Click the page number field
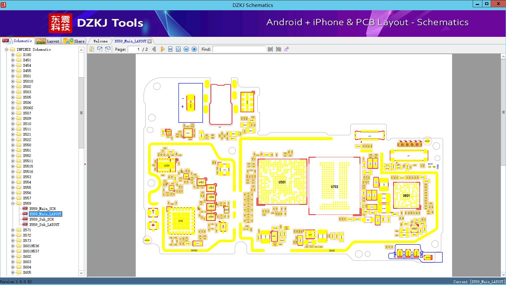Image resolution: width=506 pixels, height=285 pixels. [x=134, y=49]
